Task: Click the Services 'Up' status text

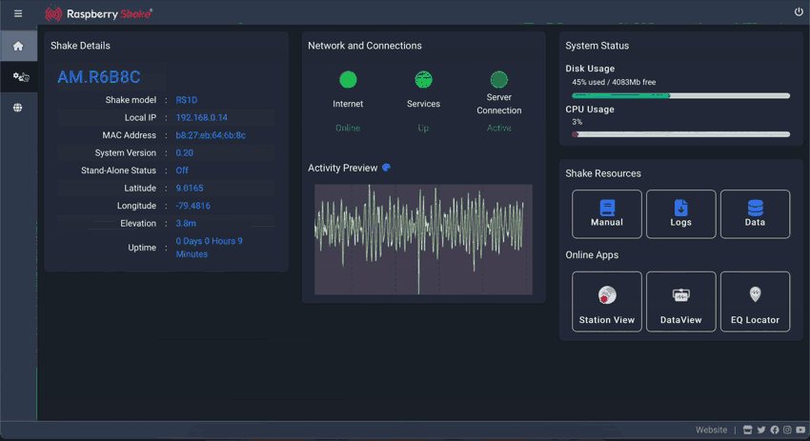Action: click(x=423, y=128)
